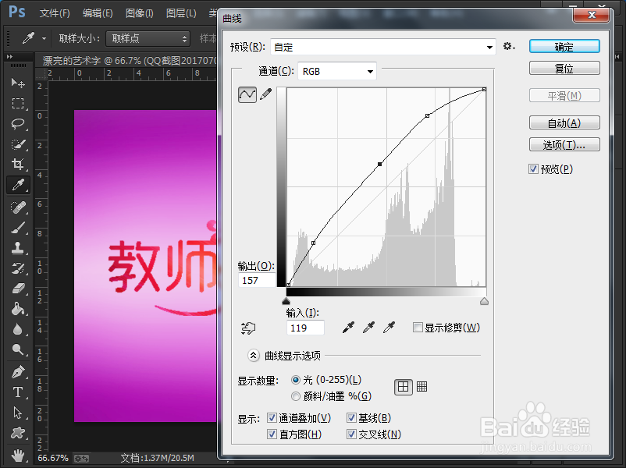Pick the black point eyedropper
This screenshot has width=626, height=468.
pos(347,328)
